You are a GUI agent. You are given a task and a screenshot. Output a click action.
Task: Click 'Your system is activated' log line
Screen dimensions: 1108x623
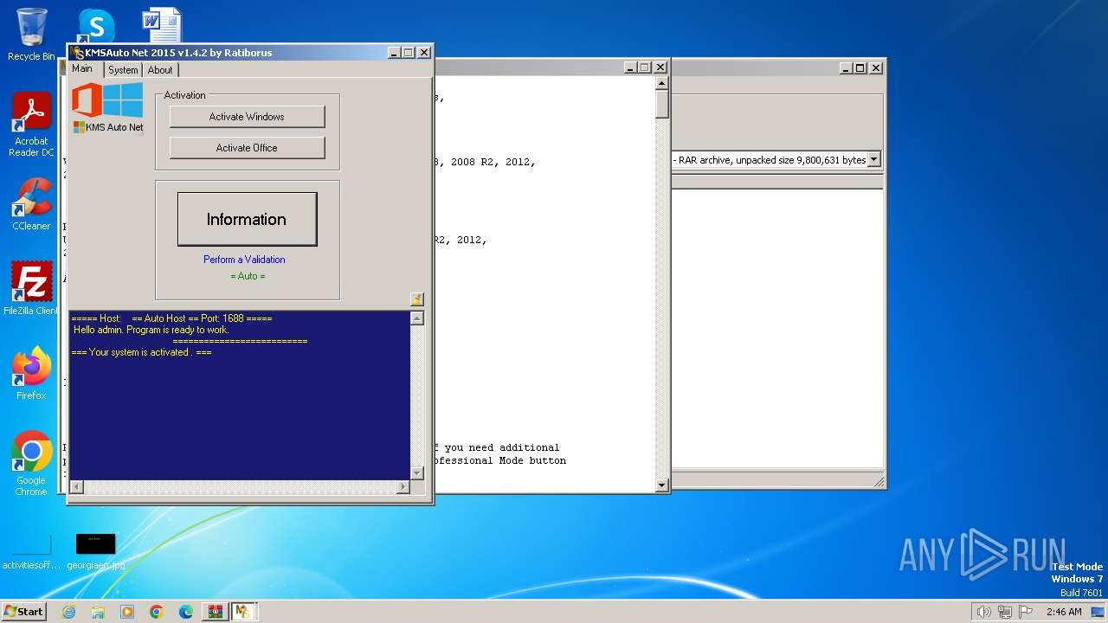142,352
